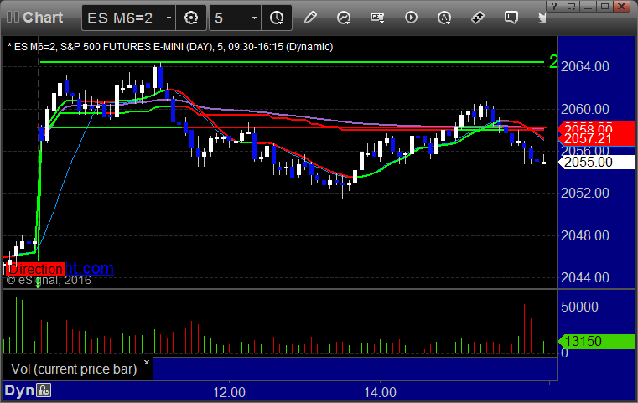This screenshot has height=403, width=638.
Task: Click the trade arrows diamond icon
Action: (x=478, y=18)
